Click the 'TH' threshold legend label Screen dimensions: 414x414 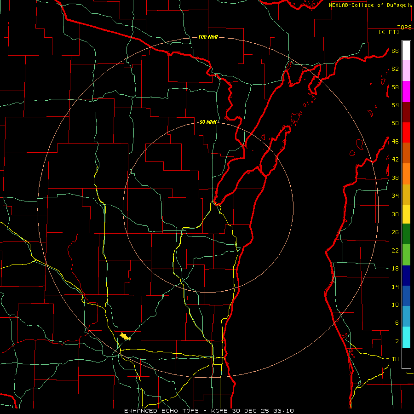[395, 359]
